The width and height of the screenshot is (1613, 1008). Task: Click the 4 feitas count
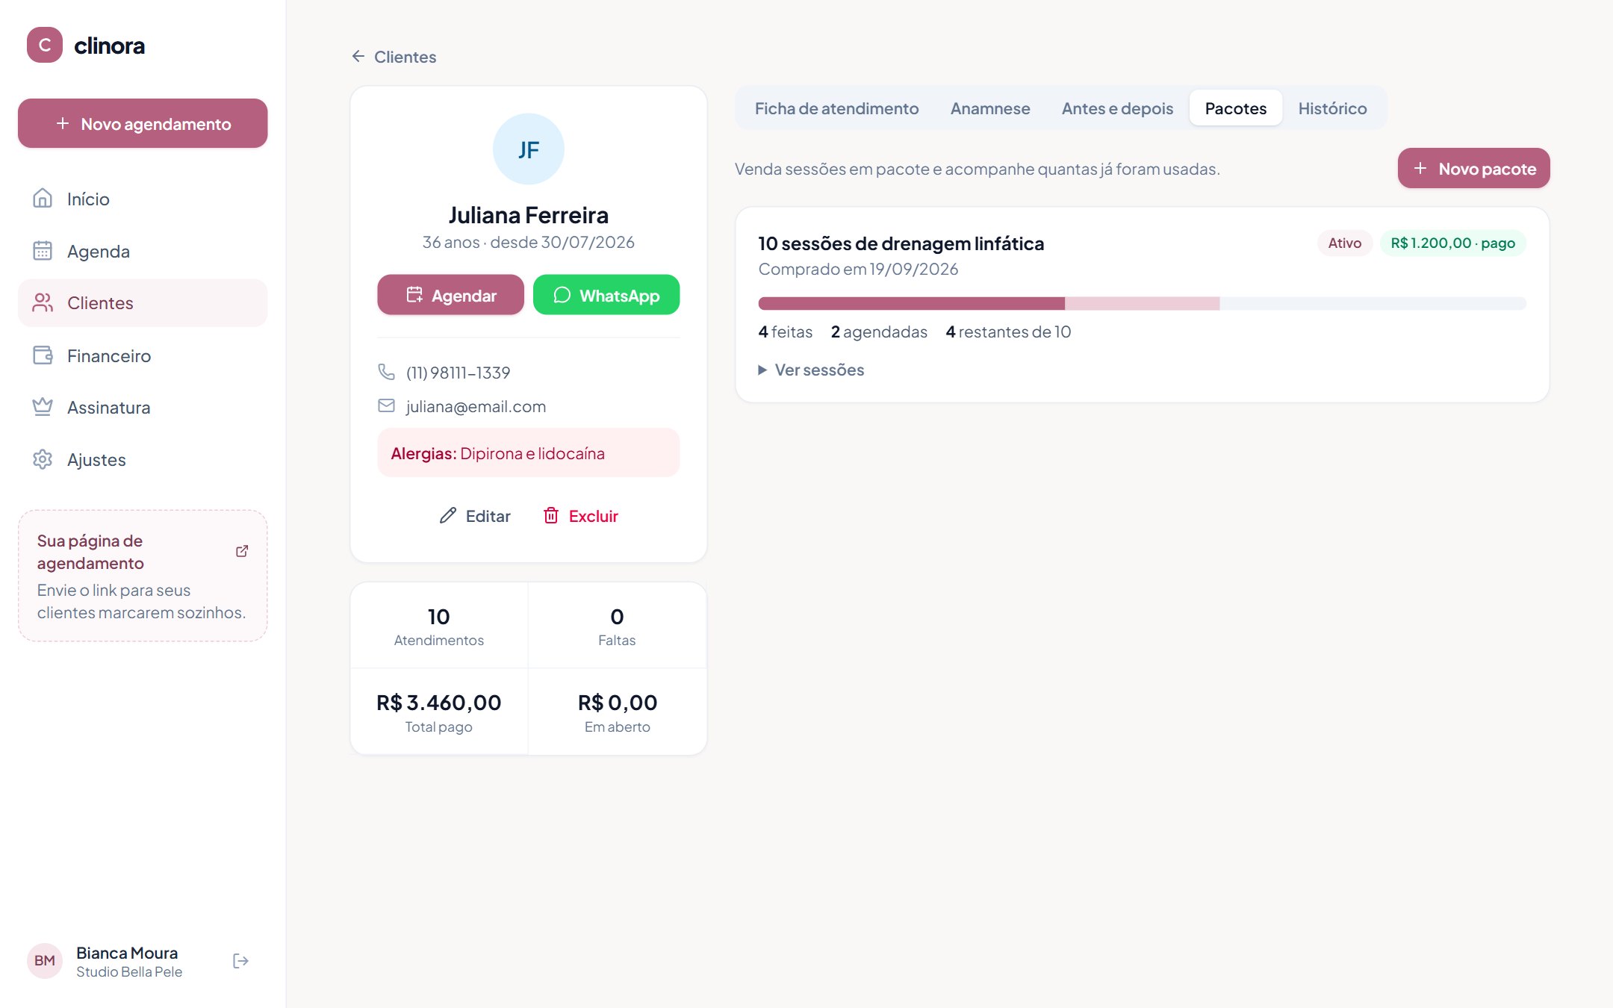pos(785,332)
